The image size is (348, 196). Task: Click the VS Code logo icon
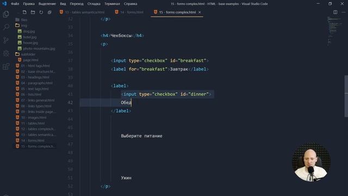[4, 4]
